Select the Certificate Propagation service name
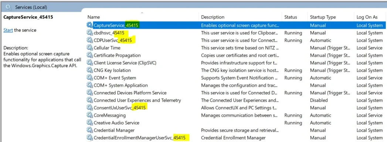Screen dimensions: 387x142 (117, 55)
